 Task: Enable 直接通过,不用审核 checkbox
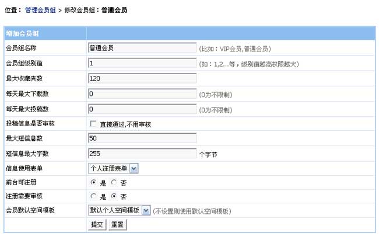click(x=93, y=124)
